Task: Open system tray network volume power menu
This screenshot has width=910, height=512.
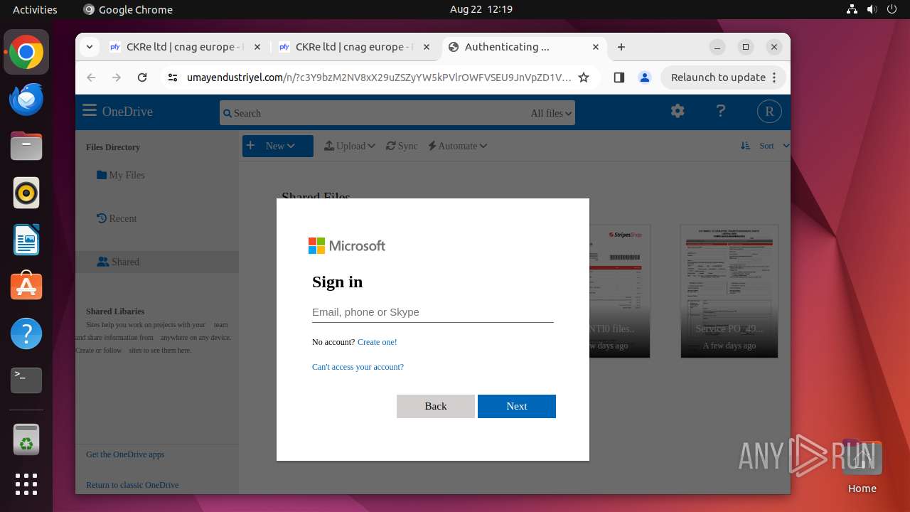Action: click(x=872, y=9)
